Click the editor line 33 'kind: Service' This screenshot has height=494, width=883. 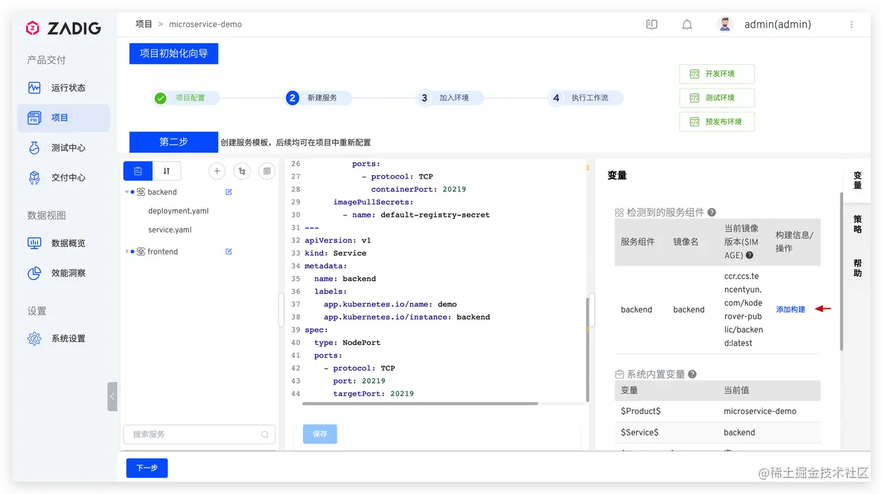coord(335,253)
